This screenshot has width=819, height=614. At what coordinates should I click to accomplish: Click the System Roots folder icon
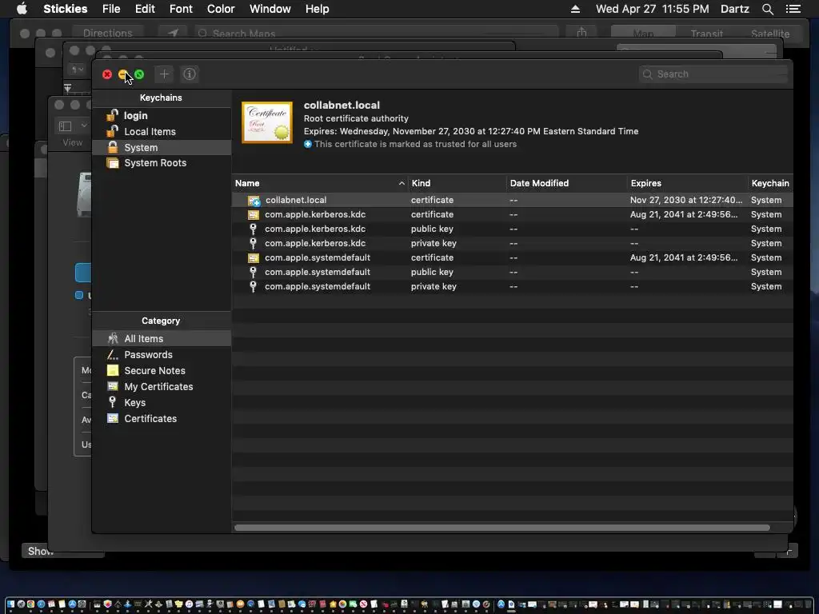(x=112, y=163)
